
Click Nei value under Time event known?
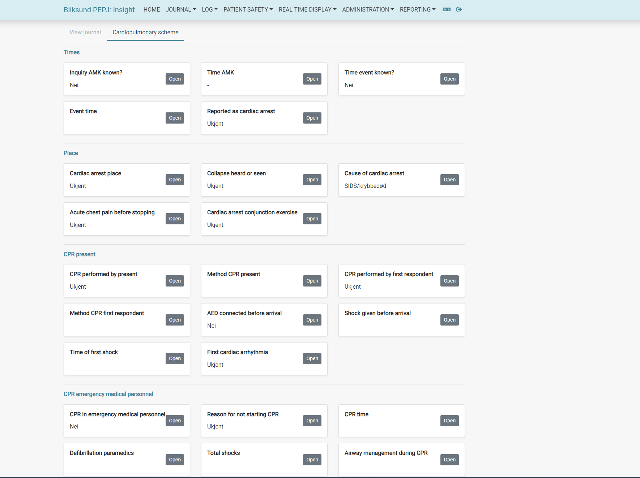click(349, 85)
